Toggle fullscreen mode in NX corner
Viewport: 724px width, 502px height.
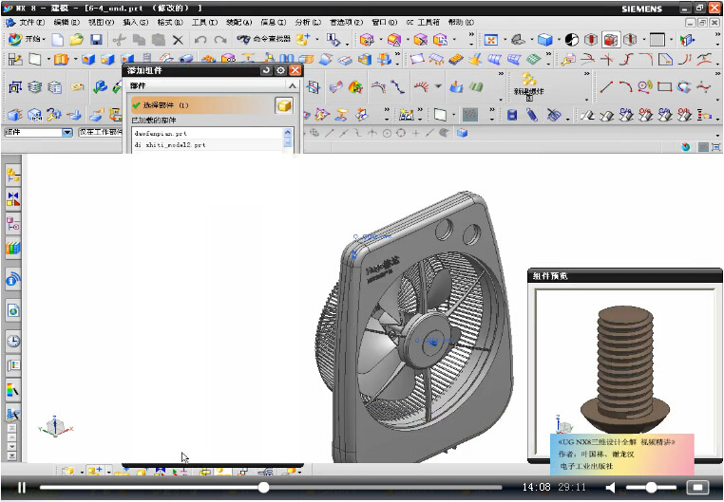pyautogui.click(x=715, y=147)
